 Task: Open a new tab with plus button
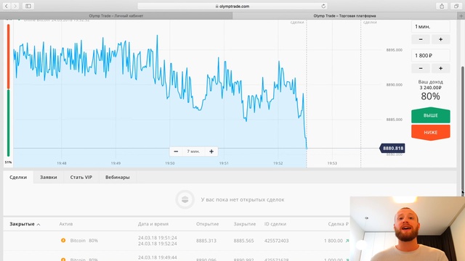click(x=461, y=16)
